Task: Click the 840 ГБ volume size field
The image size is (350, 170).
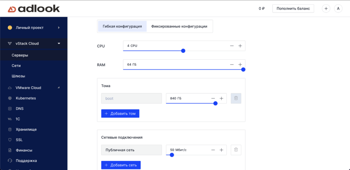Action: [187, 98]
